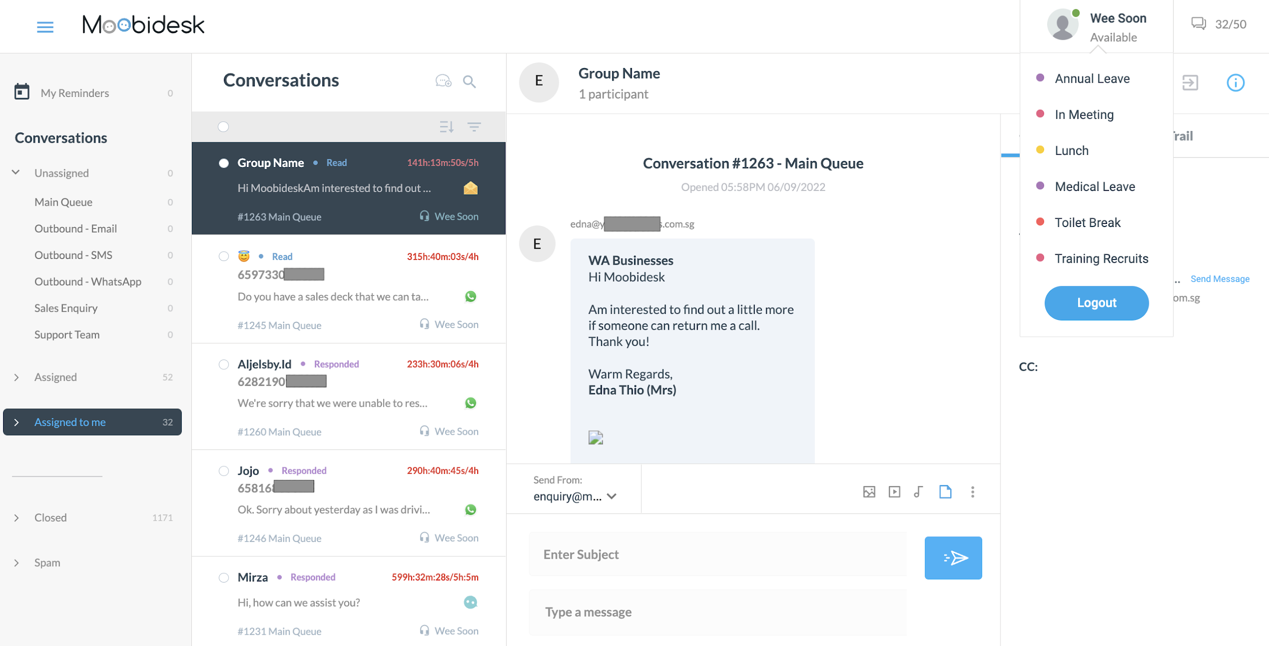View conversation info using the blue info icon
Screen dimensions: 1269x646
(x=1236, y=83)
